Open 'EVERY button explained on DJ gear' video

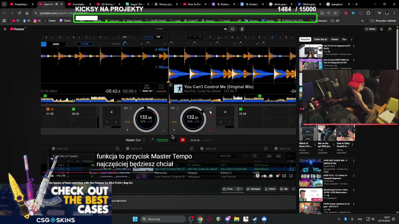[x=337, y=205]
